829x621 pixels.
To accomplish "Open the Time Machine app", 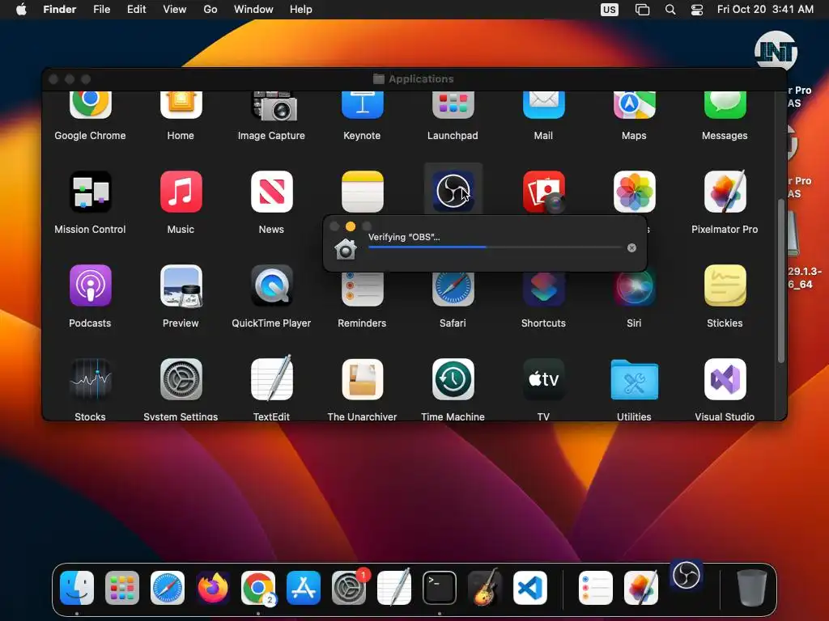I will pos(453,379).
